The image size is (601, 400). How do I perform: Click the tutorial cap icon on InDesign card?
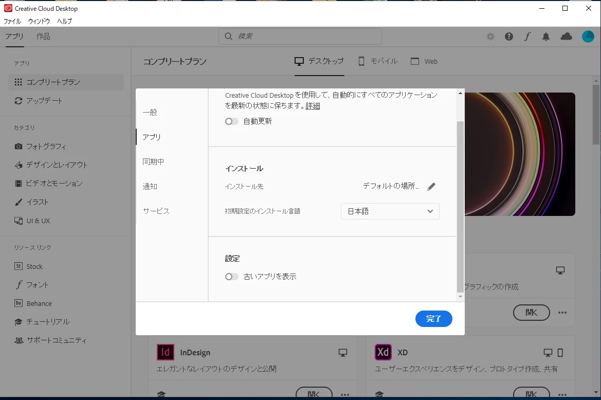(161, 394)
